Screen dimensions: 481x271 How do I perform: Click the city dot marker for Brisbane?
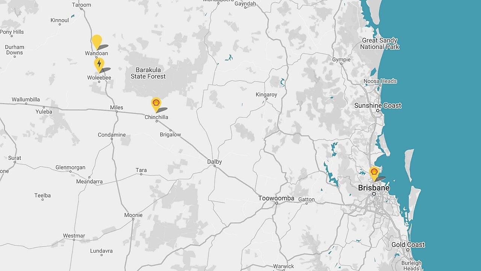click(x=374, y=194)
